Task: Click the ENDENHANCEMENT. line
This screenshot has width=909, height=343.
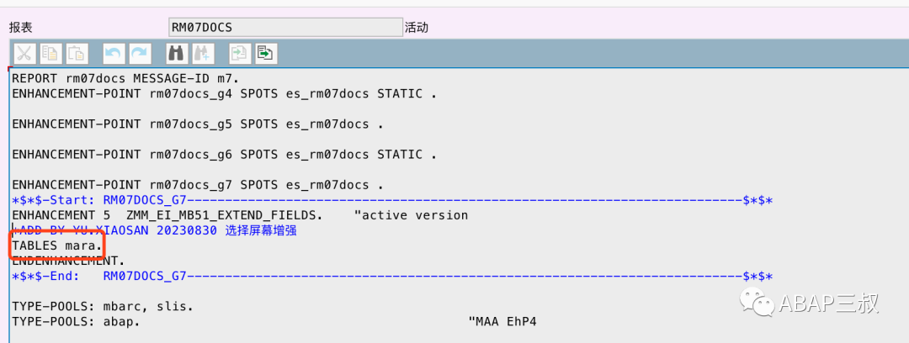Action: (68, 261)
